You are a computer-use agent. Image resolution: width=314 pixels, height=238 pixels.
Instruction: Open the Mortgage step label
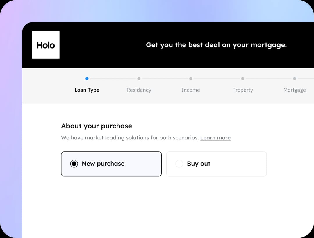click(x=295, y=90)
